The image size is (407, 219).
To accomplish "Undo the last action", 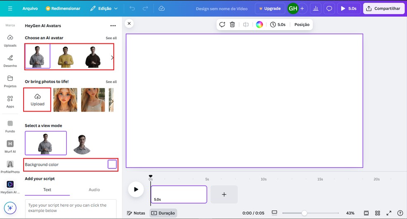I will pyautogui.click(x=132, y=9).
